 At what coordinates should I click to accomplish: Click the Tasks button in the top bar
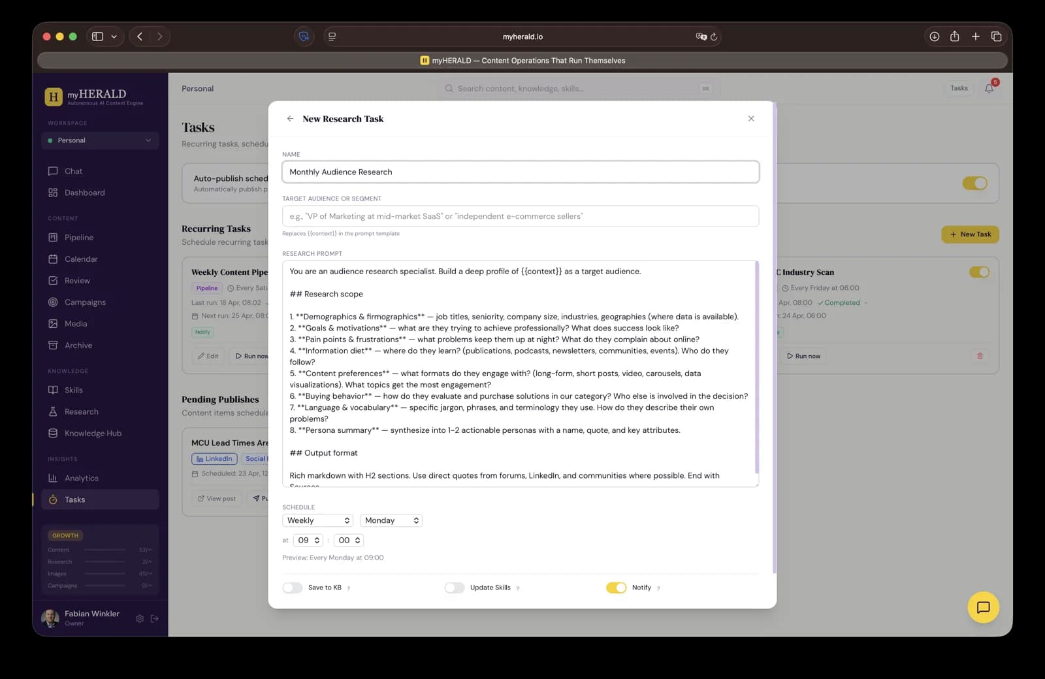click(x=959, y=88)
